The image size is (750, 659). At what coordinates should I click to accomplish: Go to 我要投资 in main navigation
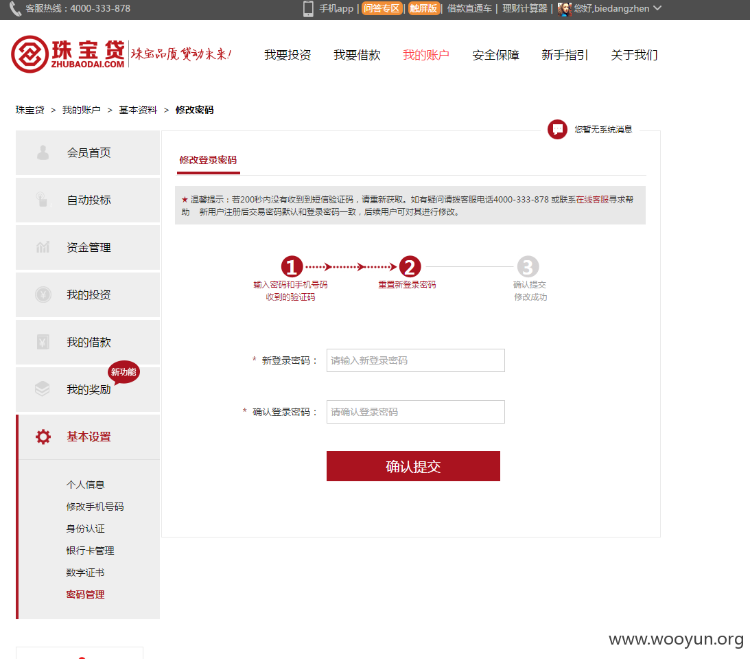click(288, 55)
